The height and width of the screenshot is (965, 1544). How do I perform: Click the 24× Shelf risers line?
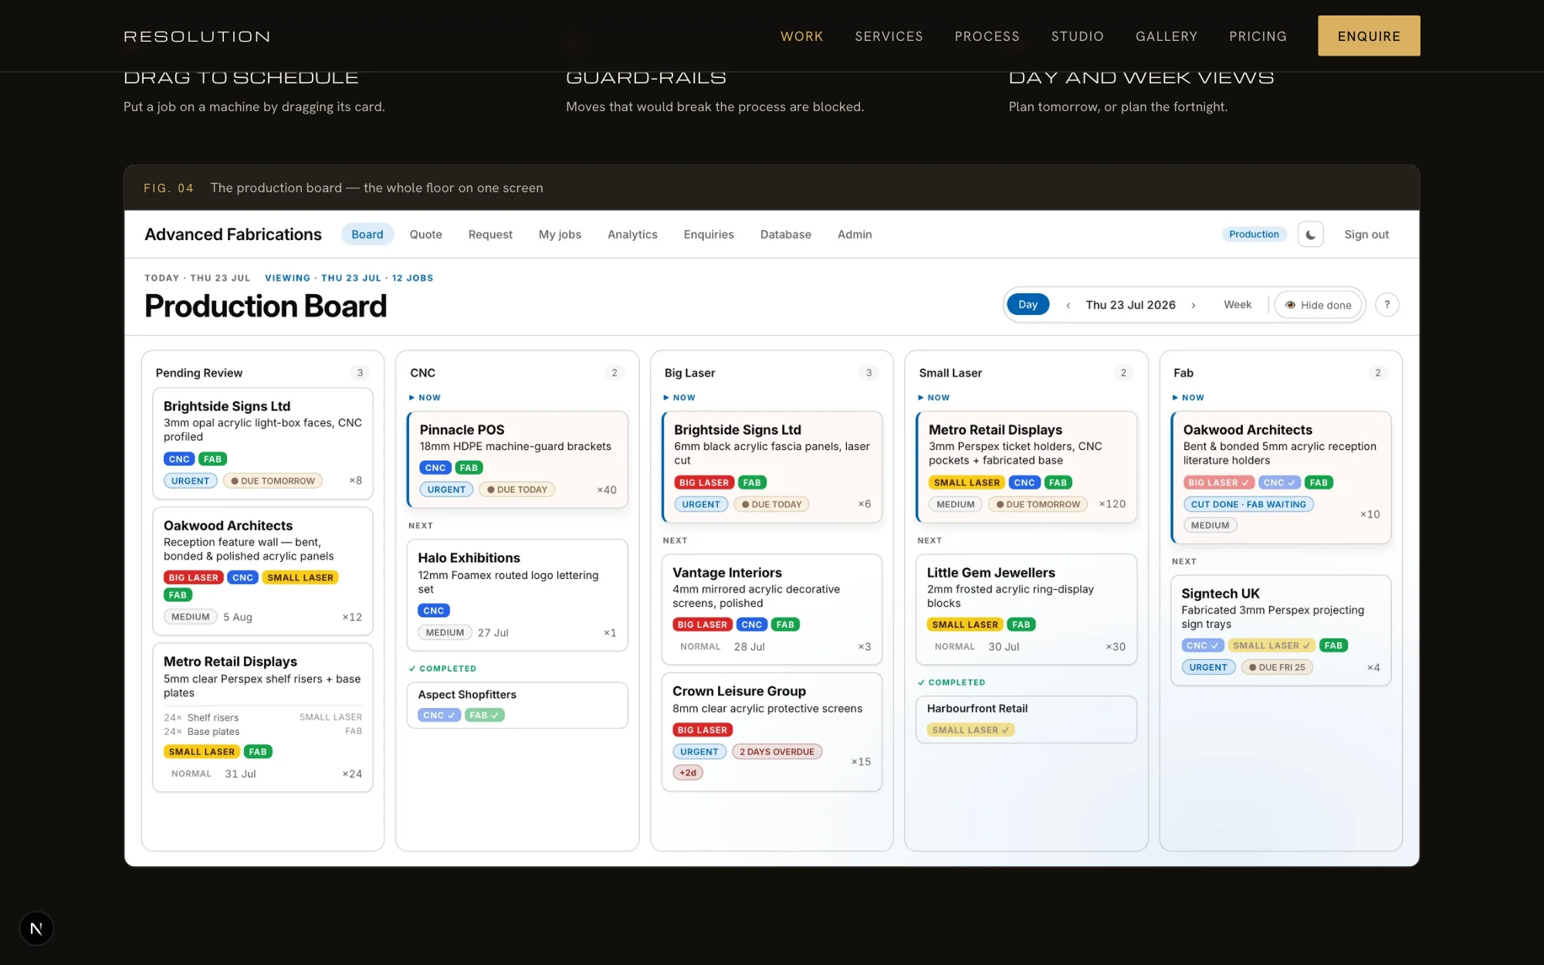click(x=262, y=717)
